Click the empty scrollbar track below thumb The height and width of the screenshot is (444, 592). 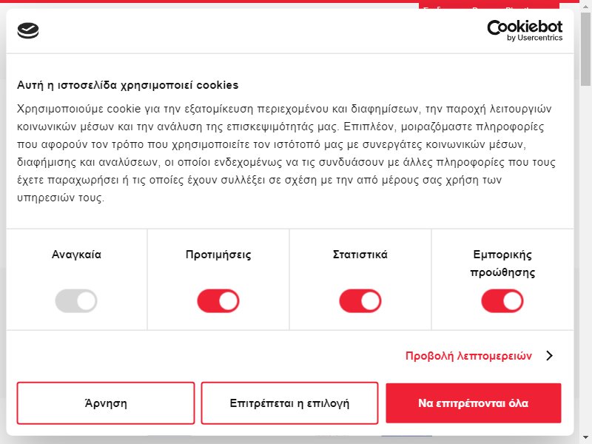click(x=586, y=260)
